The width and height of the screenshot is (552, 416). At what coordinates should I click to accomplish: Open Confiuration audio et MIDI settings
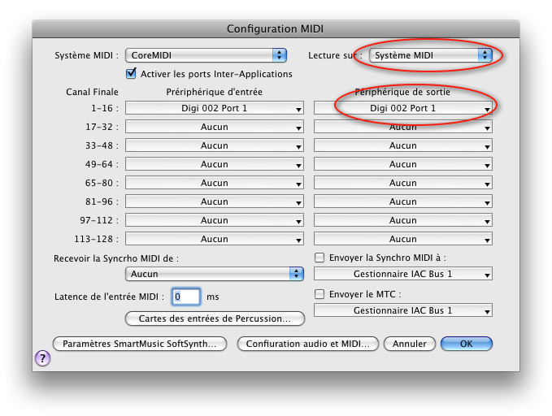tap(308, 344)
